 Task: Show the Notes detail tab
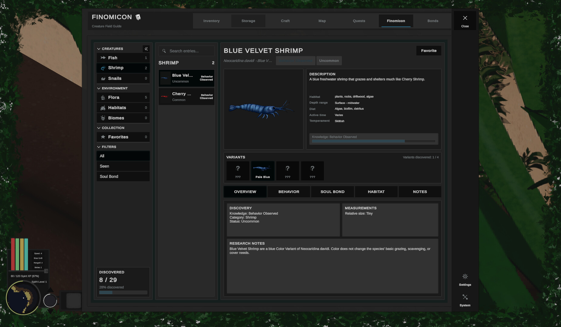tap(420, 192)
